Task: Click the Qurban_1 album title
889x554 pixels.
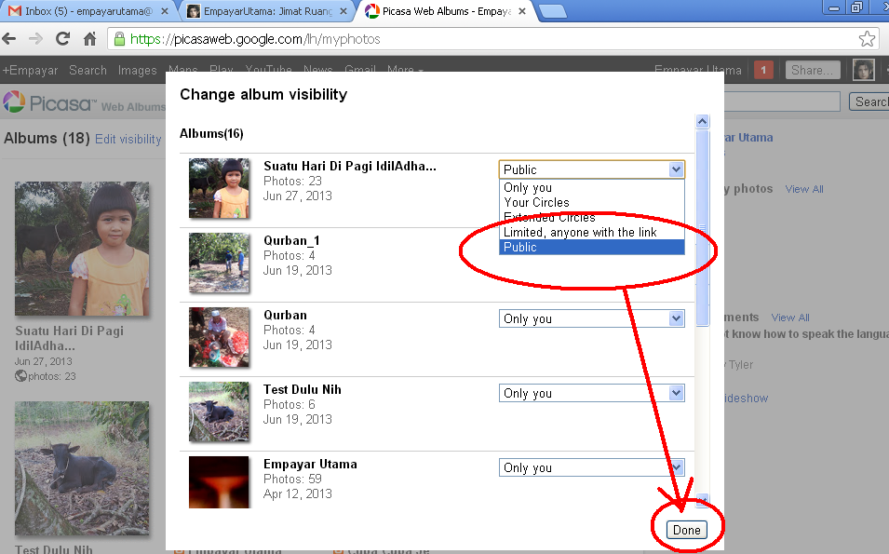Action: pyautogui.click(x=291, y=240)
